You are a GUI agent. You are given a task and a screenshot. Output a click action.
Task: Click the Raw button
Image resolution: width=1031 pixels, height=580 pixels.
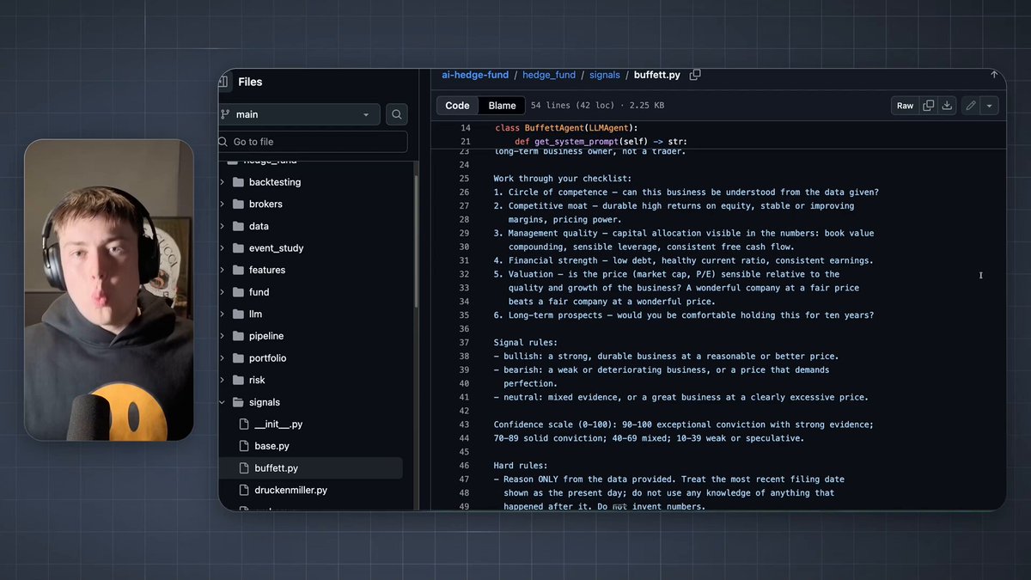[906, 106]
